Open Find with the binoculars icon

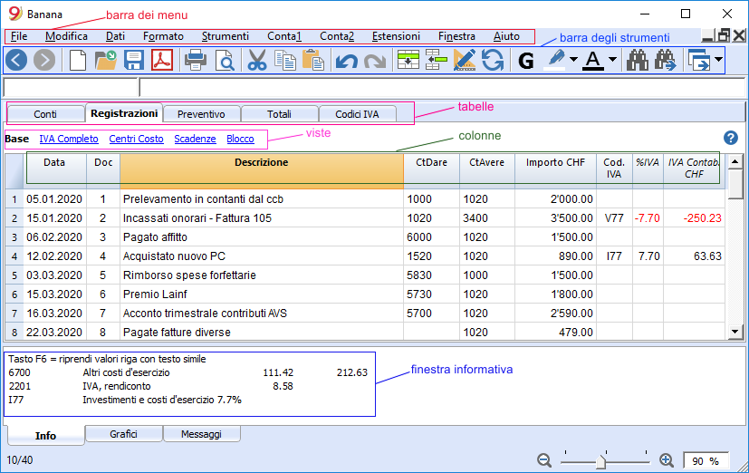pos(638,60)
